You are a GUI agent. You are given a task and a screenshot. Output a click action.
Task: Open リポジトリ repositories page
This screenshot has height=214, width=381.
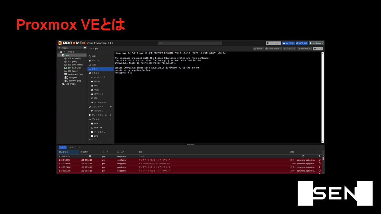[x=101, y=111]
